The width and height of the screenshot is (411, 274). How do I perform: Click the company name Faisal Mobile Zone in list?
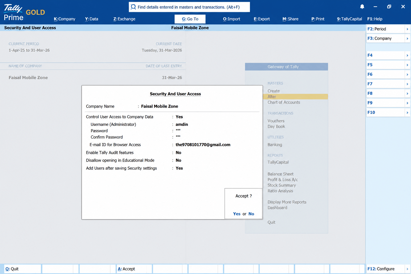28,78
